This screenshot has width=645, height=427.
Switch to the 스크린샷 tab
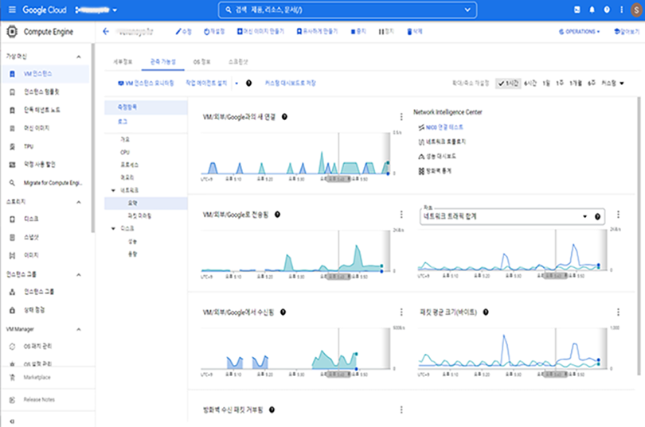(238, 62)
